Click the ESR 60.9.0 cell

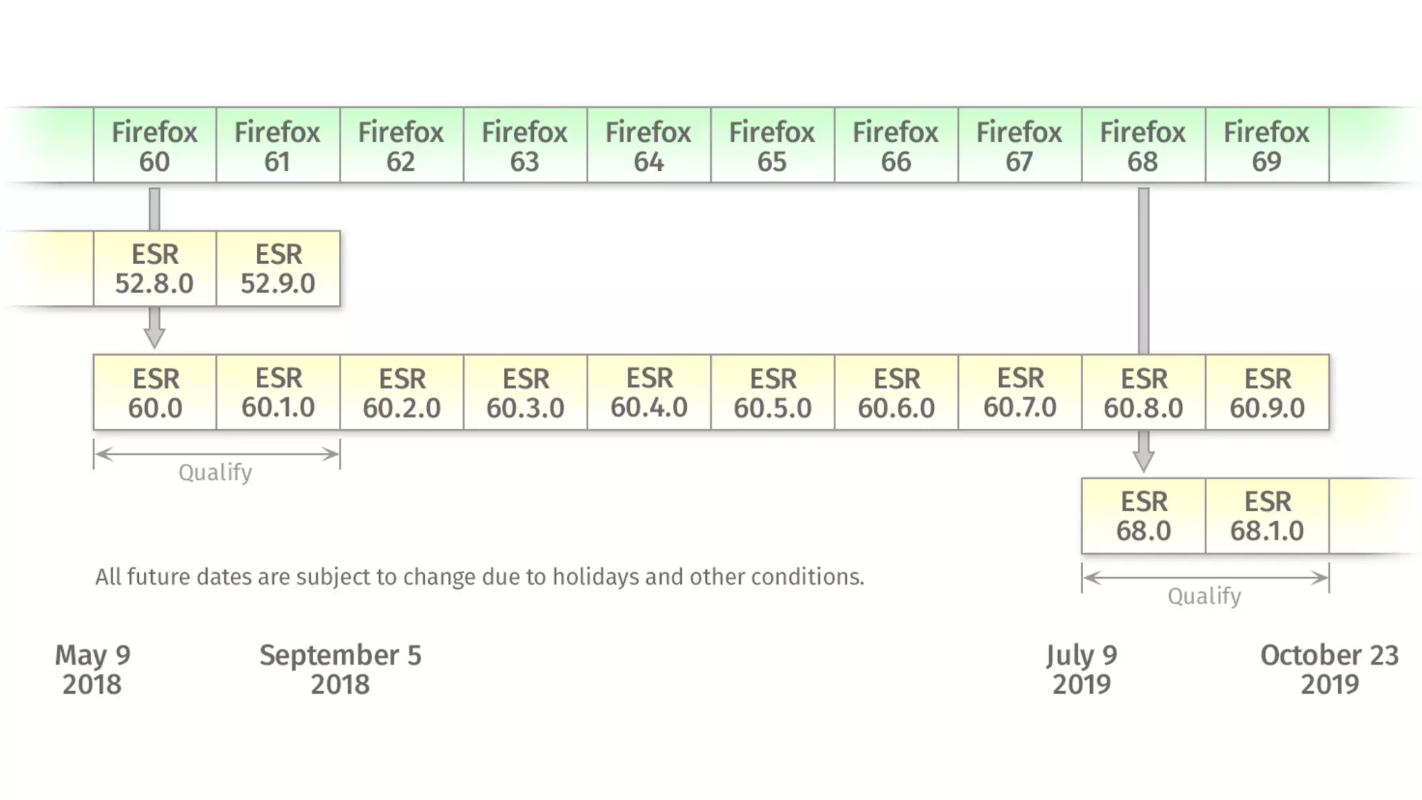coord(1267,392)
